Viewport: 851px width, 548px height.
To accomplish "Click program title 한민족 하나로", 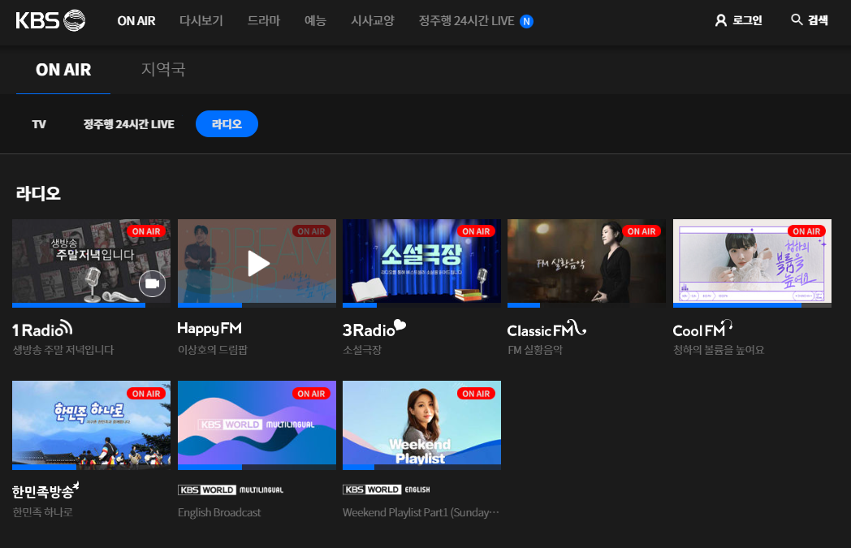I will (x=43, y=512).
